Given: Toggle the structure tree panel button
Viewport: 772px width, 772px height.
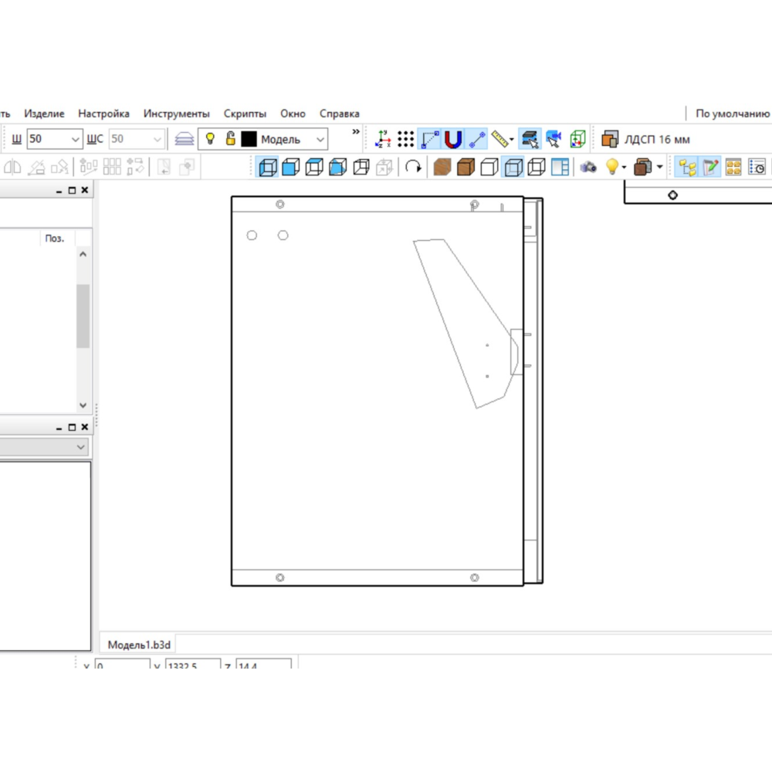Looking at the screenshot, I should (x=686, y=167).
